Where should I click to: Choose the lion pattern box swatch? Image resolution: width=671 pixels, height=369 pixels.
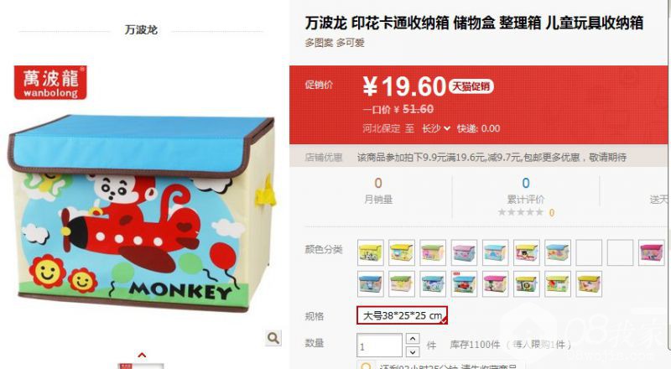click(527, 283)
